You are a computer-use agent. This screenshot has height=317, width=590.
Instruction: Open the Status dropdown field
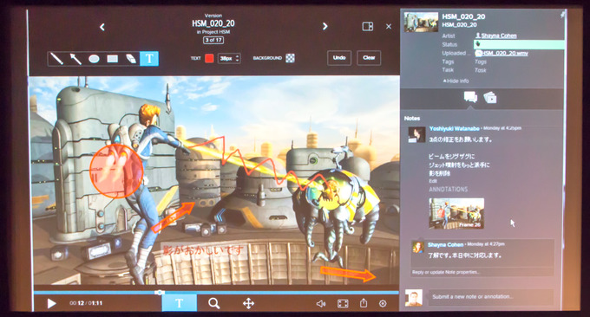tap(519, 44)
